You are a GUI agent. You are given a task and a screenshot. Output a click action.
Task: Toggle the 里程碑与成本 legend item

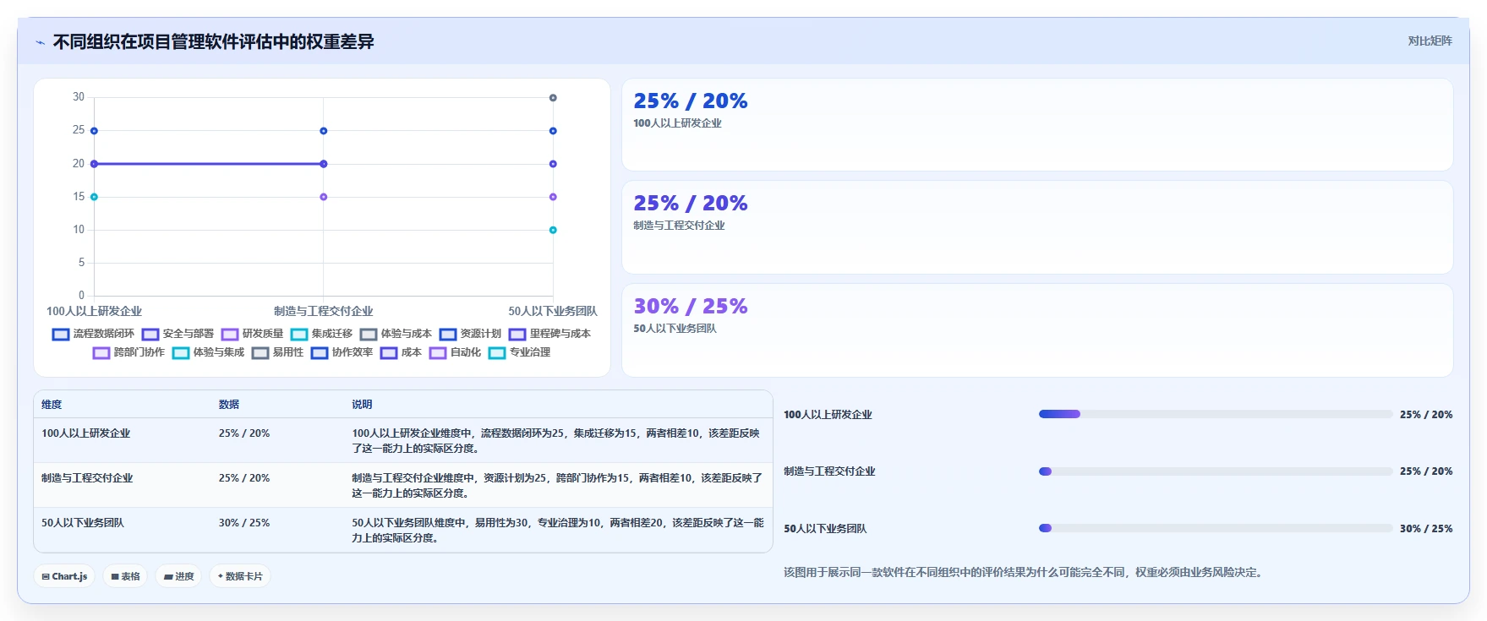pos(549,334)
